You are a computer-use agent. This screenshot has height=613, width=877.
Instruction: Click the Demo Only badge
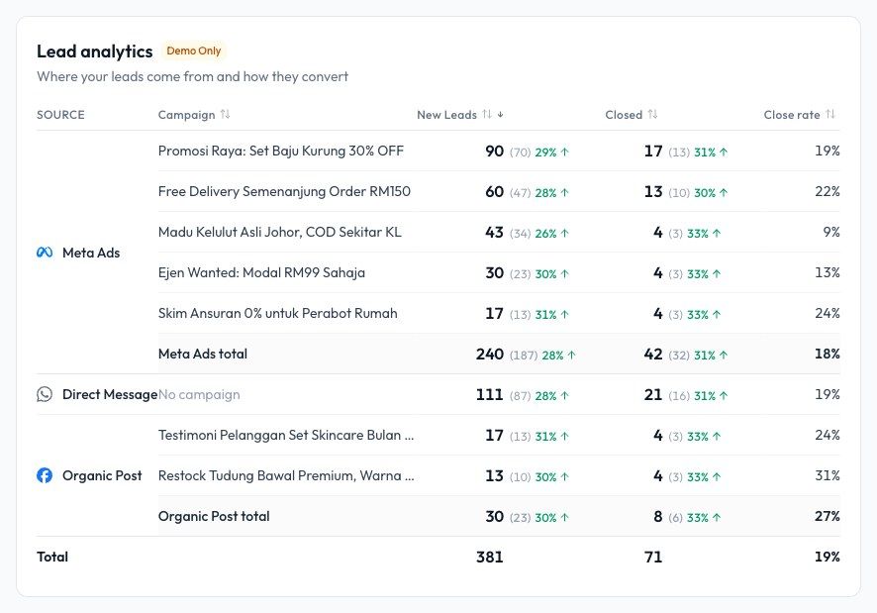194,51
